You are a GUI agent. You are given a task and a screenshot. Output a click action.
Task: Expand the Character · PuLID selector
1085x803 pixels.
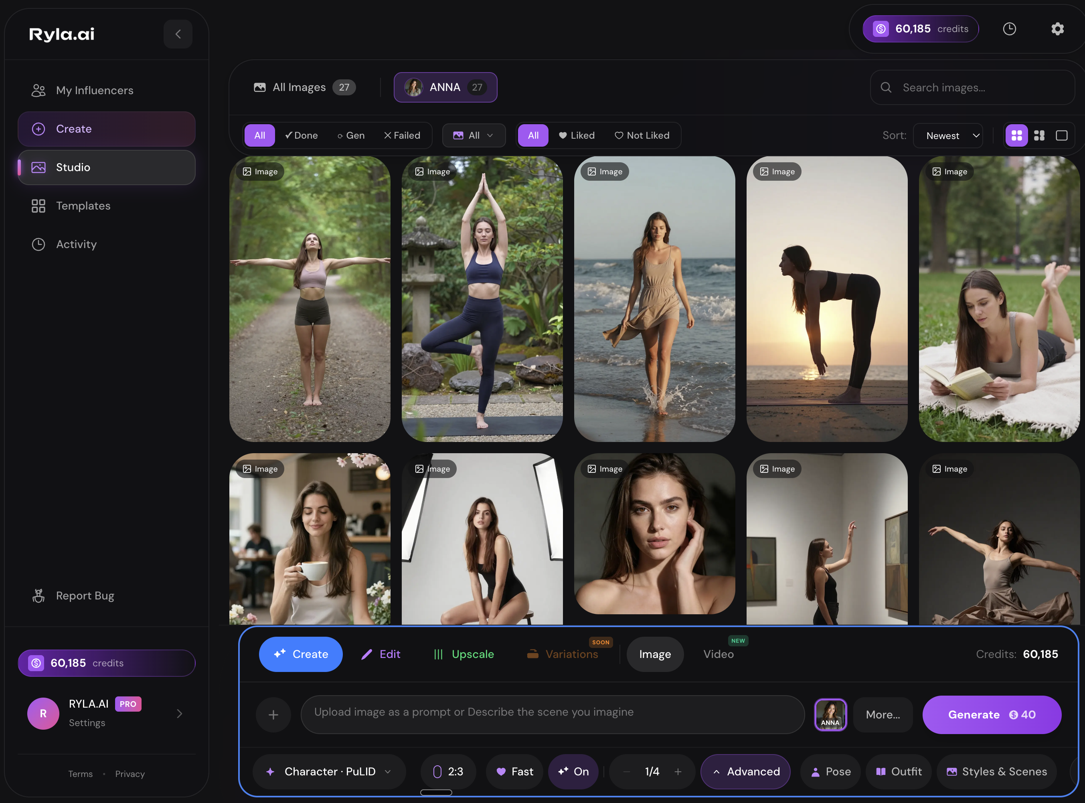(329, 771)
